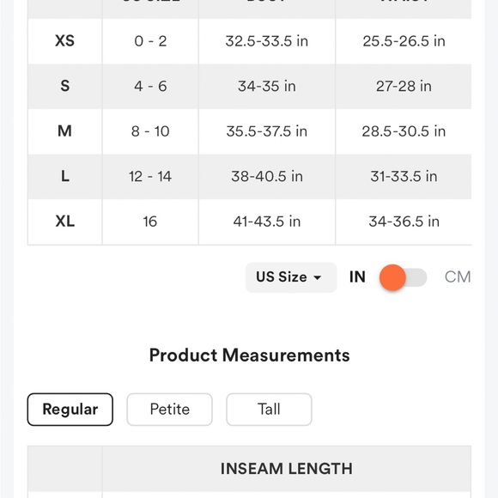Click the L size row label
Image resolution: width=498 pixels, height=498 pixels.
(64, 176)
